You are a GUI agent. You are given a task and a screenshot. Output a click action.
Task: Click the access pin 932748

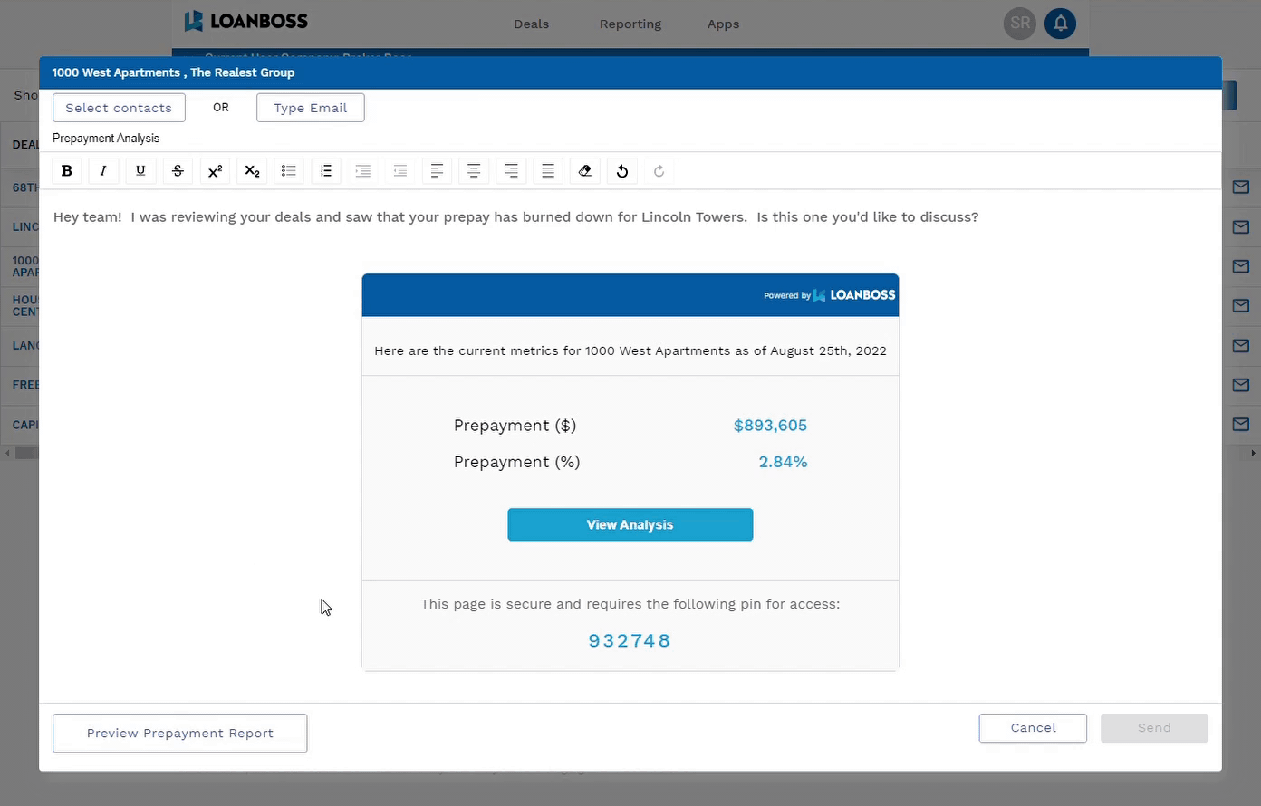coord(630,641)
